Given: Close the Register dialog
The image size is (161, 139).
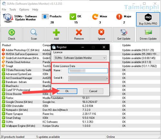Looking at the screenshot, I should coord(104,47).
